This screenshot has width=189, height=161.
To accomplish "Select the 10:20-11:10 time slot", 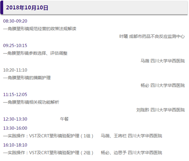I will coord(15,70).
